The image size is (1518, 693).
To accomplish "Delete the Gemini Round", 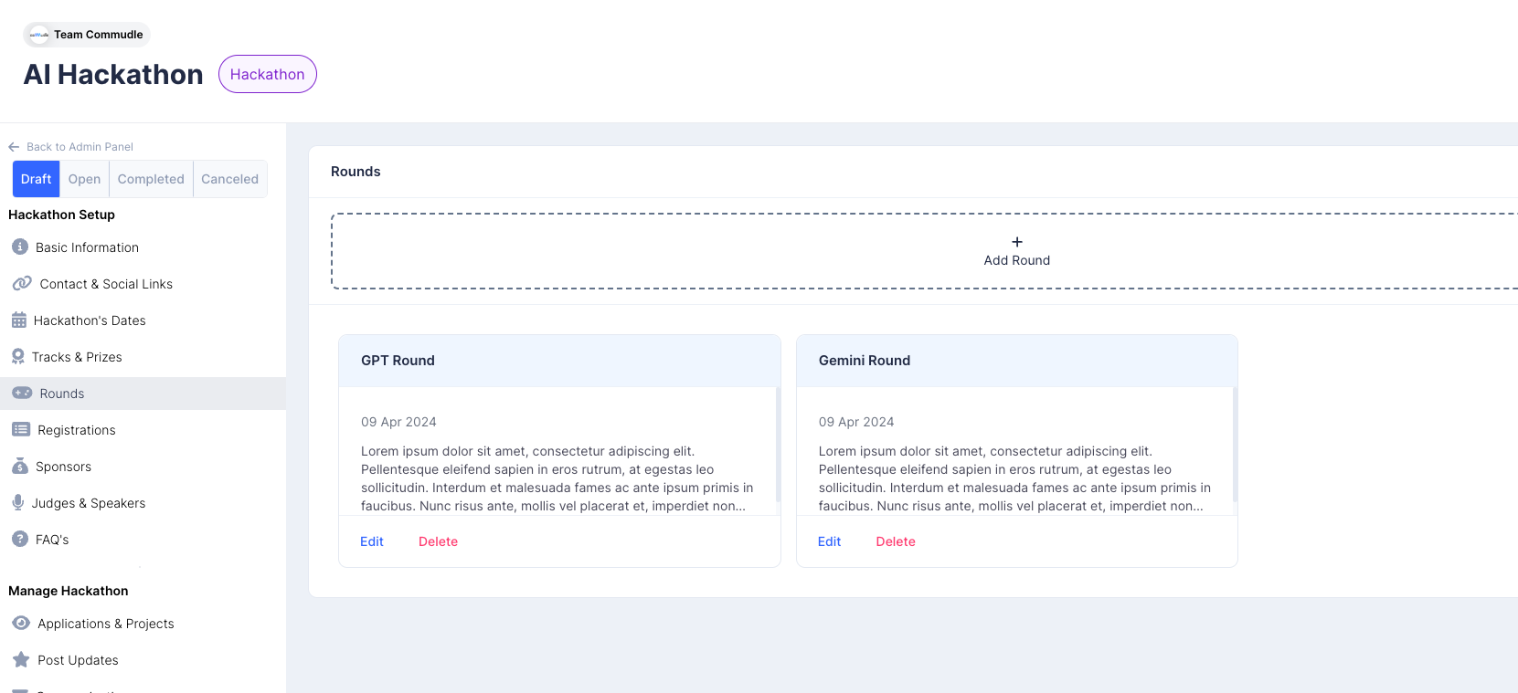I will pos(896,541).
